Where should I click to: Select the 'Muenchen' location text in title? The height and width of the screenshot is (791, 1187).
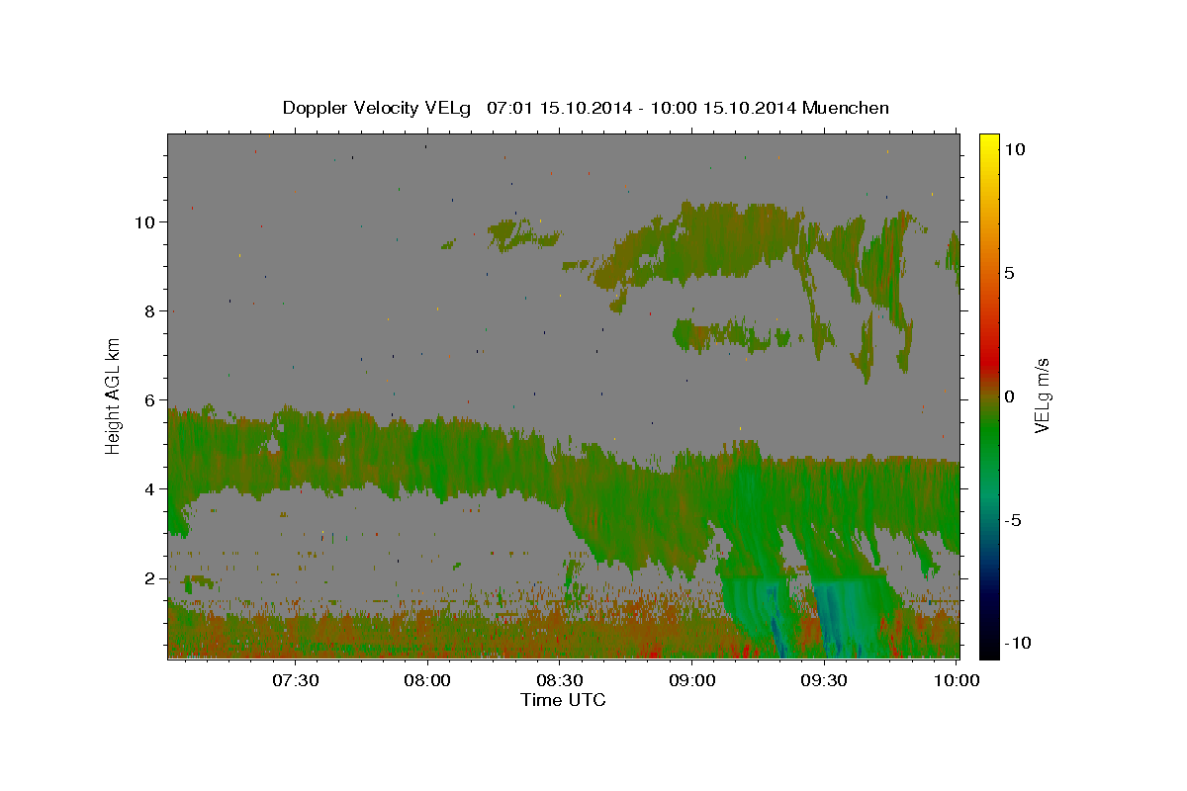click(846, 108)
